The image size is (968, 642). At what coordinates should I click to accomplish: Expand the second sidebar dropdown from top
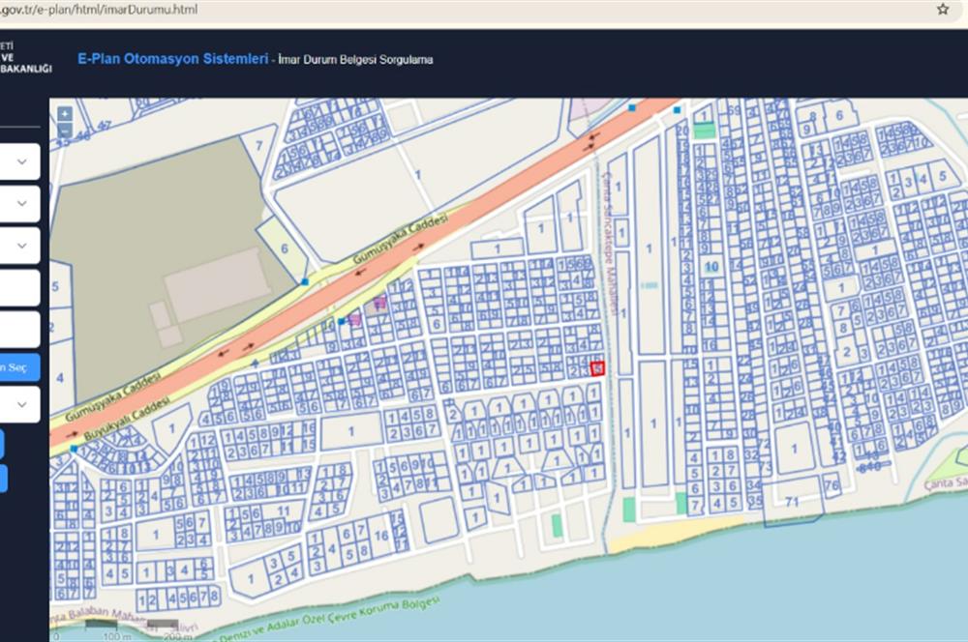[x=20, y=203]
